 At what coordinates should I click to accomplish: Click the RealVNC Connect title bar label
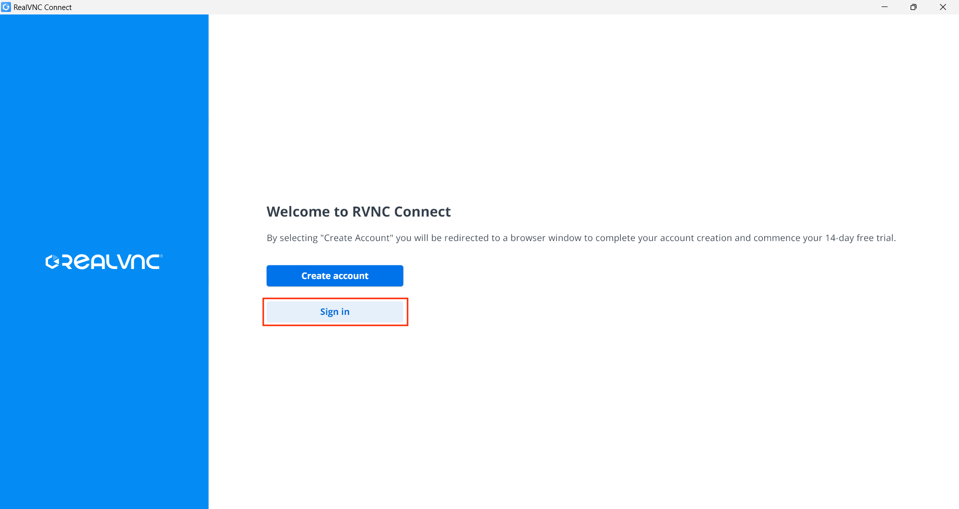click(x=42, y=7)
